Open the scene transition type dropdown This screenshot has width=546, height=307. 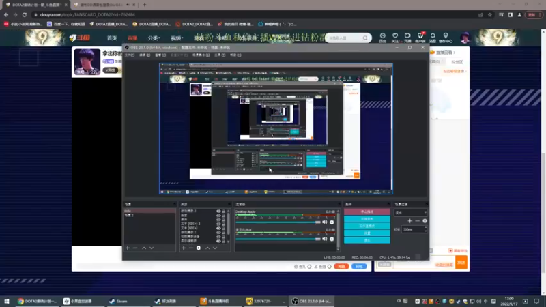click(411, 213)
